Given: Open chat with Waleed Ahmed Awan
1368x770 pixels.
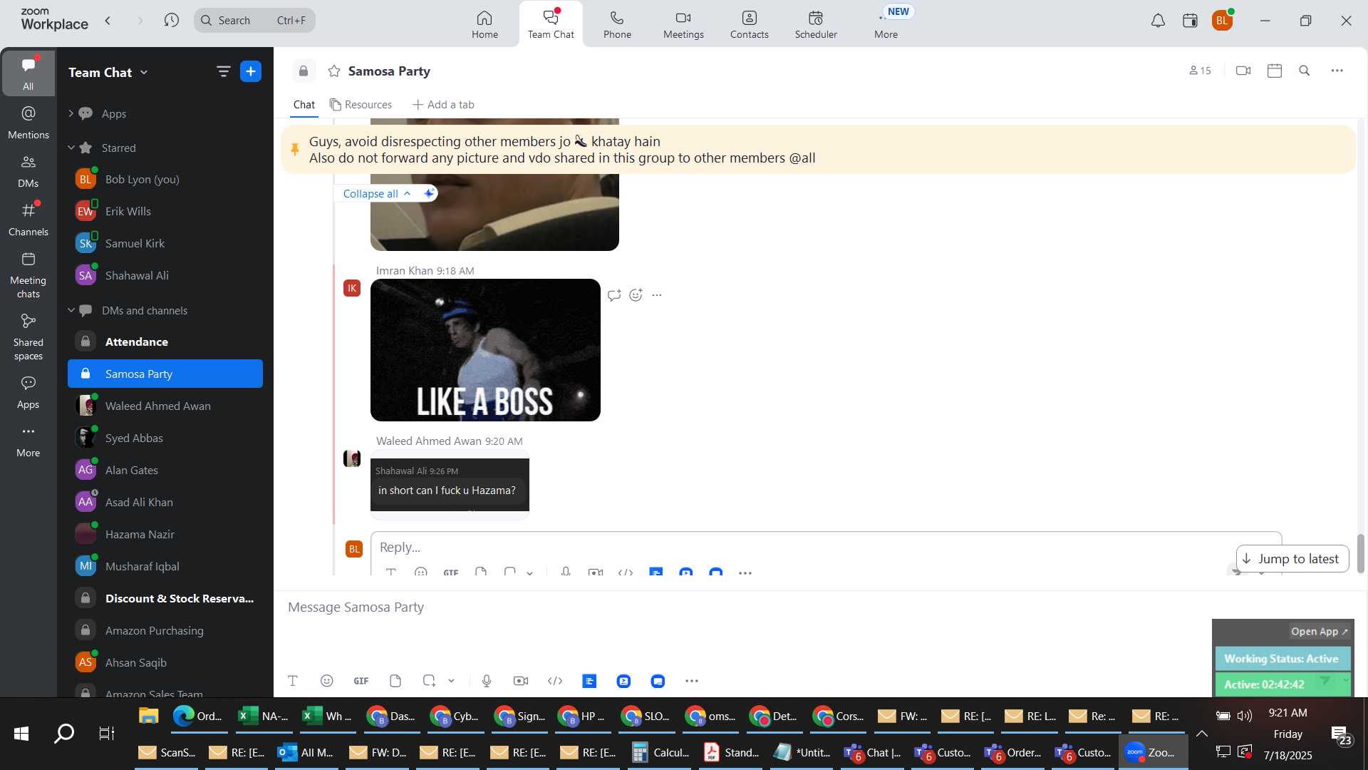Looking at the screenshot, I should pyautogui.click(x=165, y=406).
